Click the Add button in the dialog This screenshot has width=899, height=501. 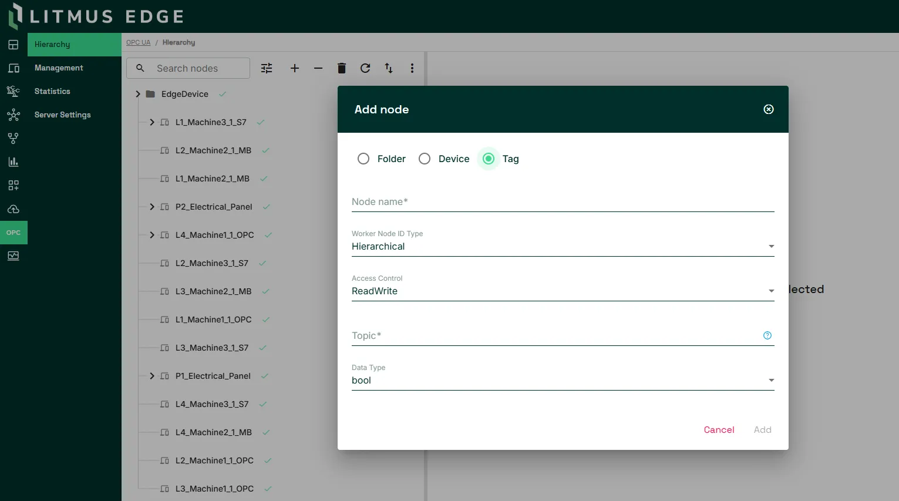pos(762,430)
